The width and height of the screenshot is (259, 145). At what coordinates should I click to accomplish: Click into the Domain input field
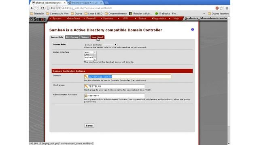tap(128, 77)
